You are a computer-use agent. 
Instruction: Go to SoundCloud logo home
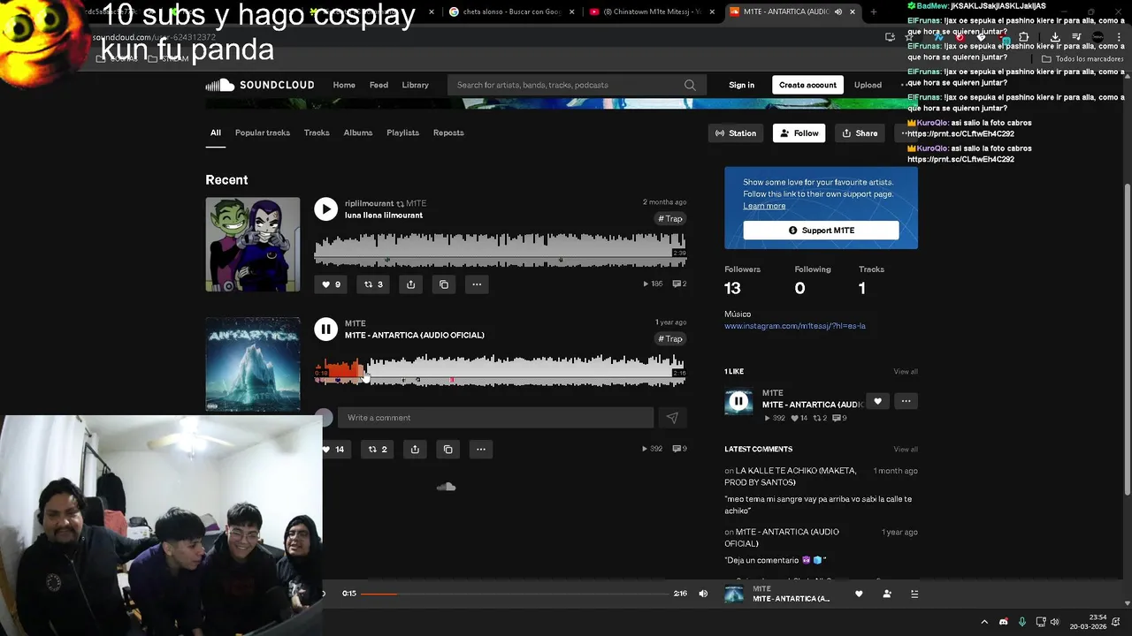tap(260, 85)
